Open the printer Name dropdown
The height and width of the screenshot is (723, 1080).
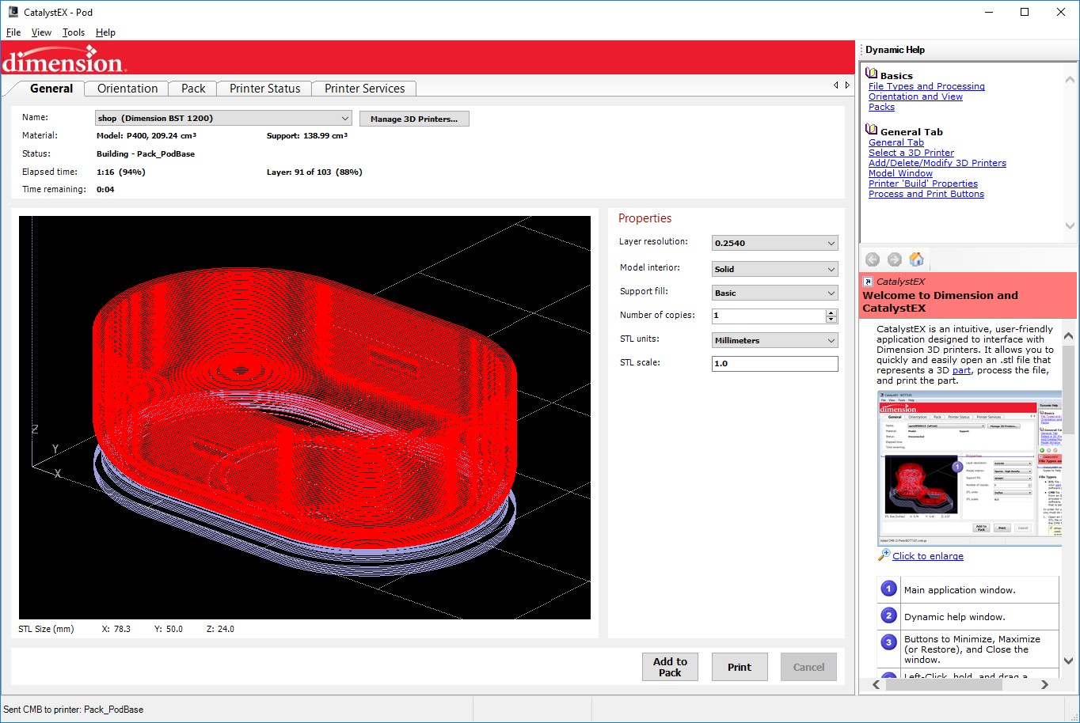[x=223, y=118]
